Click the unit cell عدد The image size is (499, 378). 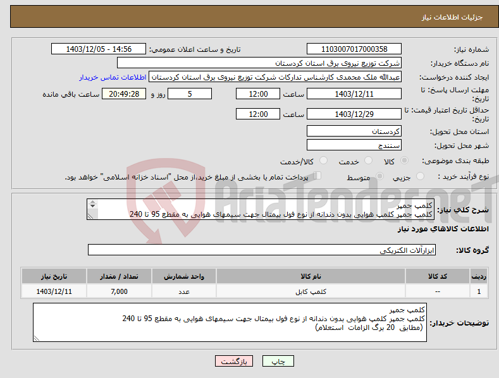click(184, 291)
